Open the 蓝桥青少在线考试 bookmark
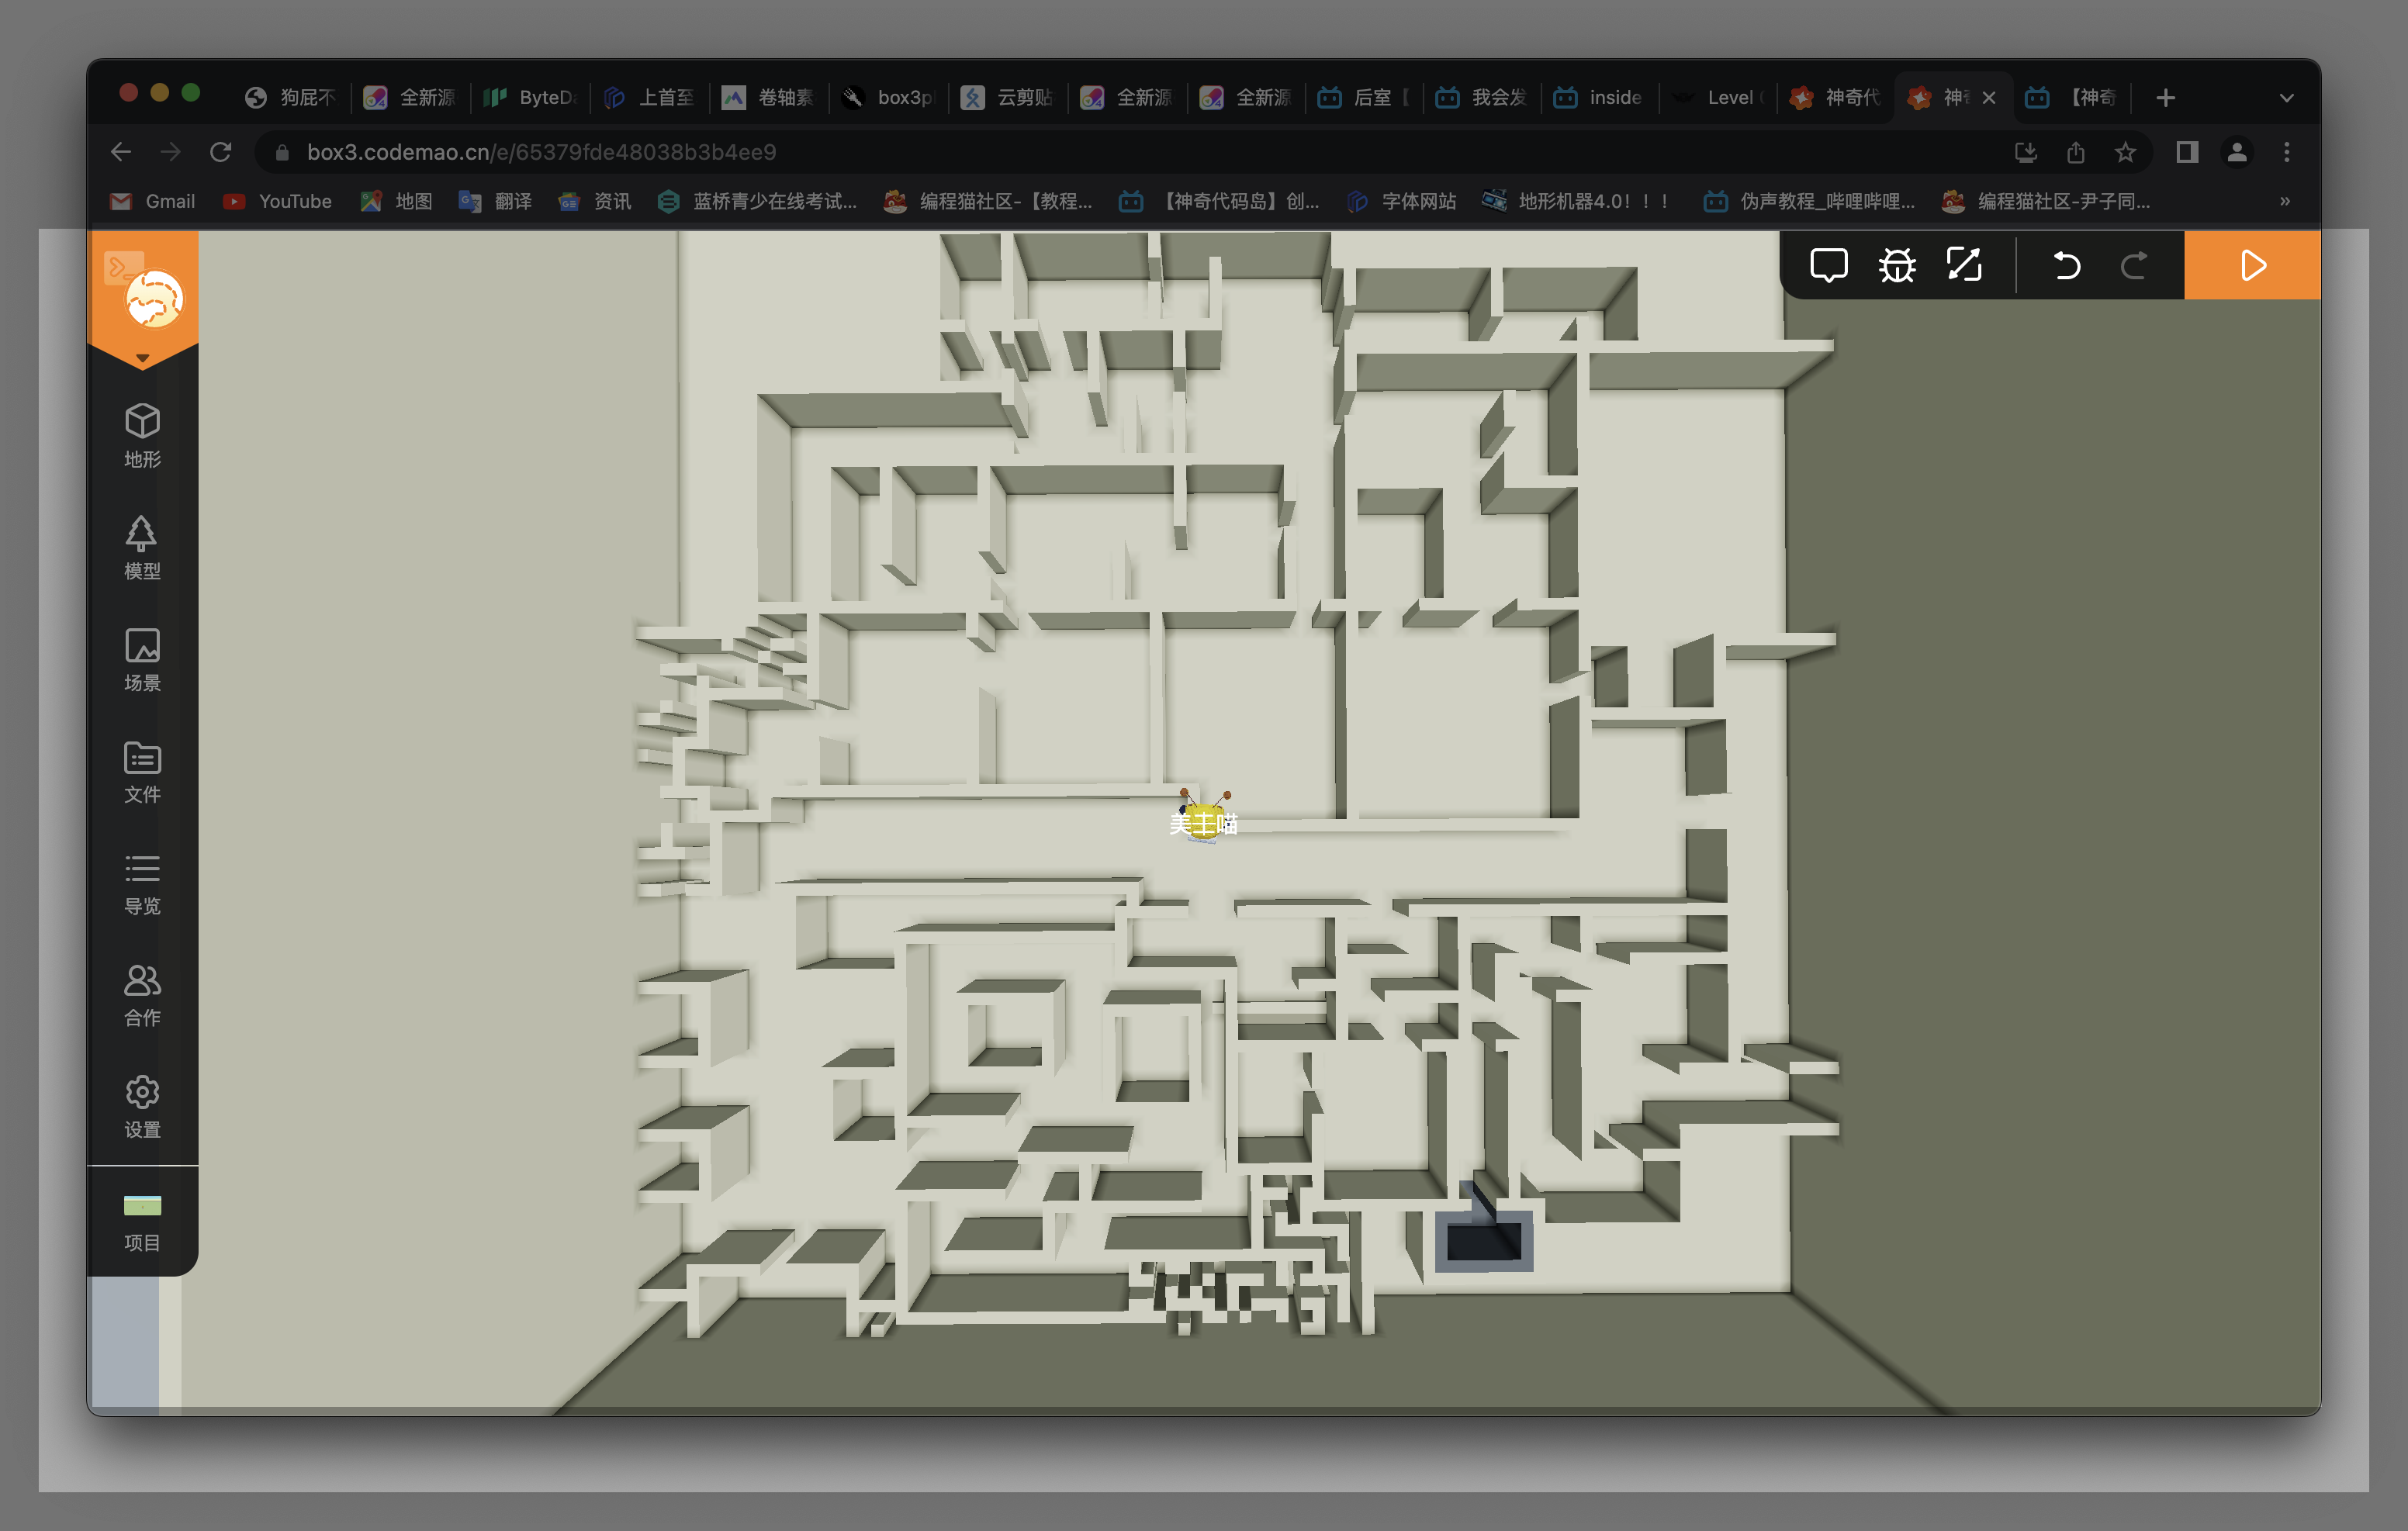Image resolution: width=2408 pixels, height=1531 pixels. 757,201
